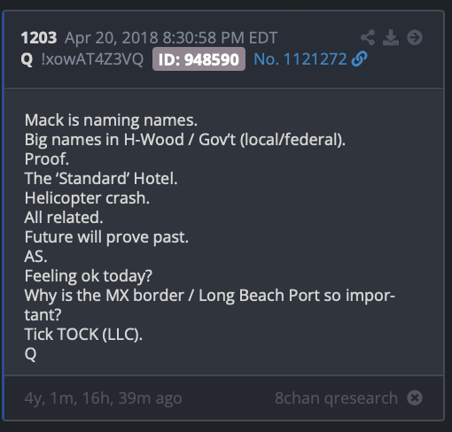Select the post number 1203
Screen dimensions: 452x432
(x=39, y=38)
